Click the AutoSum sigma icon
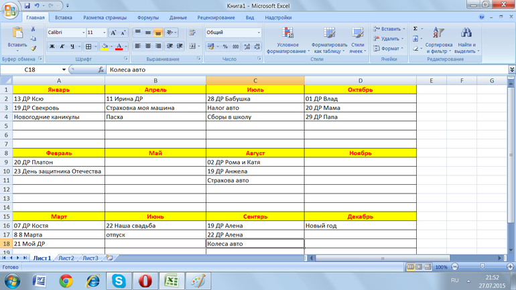The width and height of the screenshot is (516, 290). pos(415,29)
